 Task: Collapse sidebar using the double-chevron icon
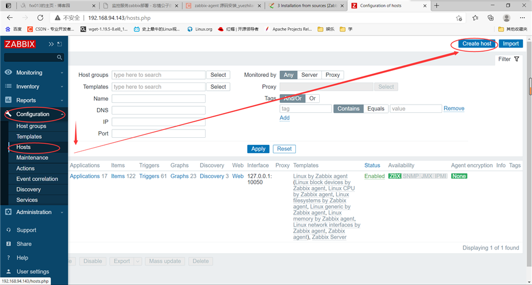[x=51, y=44]
